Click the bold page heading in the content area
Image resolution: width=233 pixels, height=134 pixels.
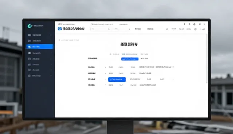tap(129, 44)
